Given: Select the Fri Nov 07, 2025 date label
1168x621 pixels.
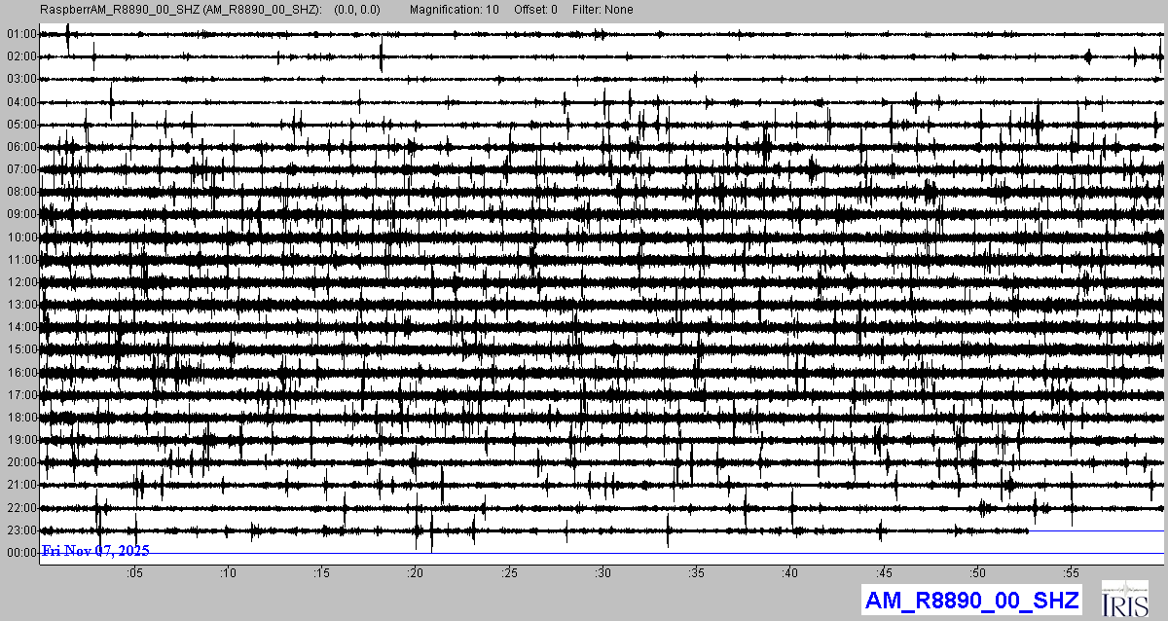Looking at the screenshot, I should click(x=95, y=551).
